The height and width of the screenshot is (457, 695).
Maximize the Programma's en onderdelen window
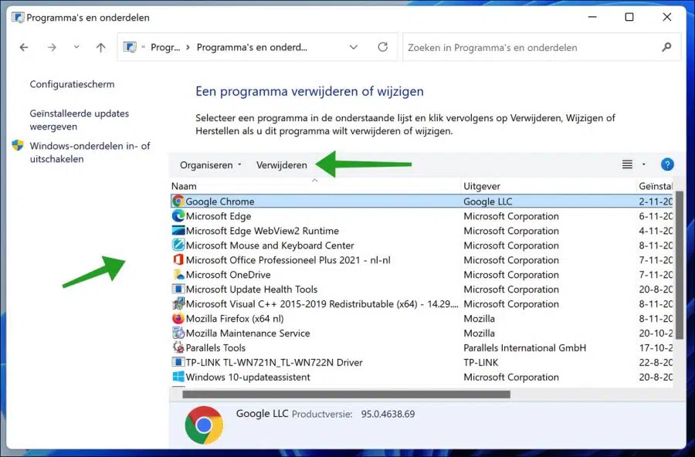(629, 17)
